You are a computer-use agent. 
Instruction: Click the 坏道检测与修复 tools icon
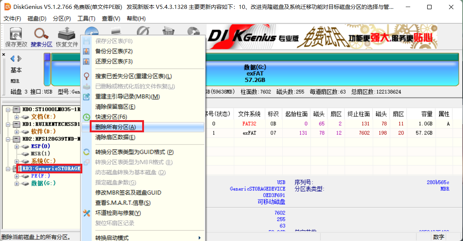click(86, 213)
